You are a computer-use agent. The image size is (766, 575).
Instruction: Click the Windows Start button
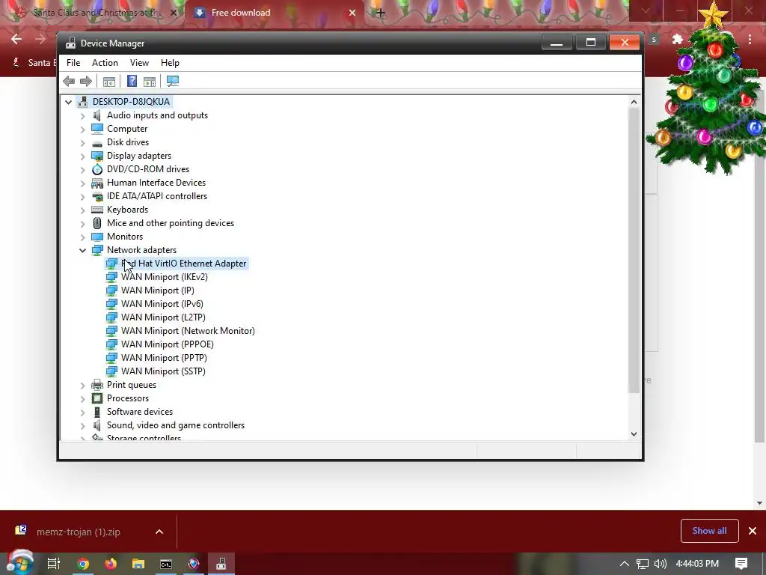pos(19,563)
